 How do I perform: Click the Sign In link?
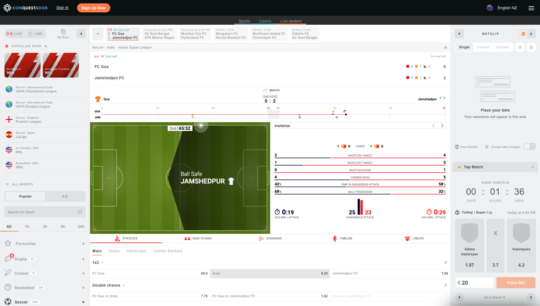point(62,8)
